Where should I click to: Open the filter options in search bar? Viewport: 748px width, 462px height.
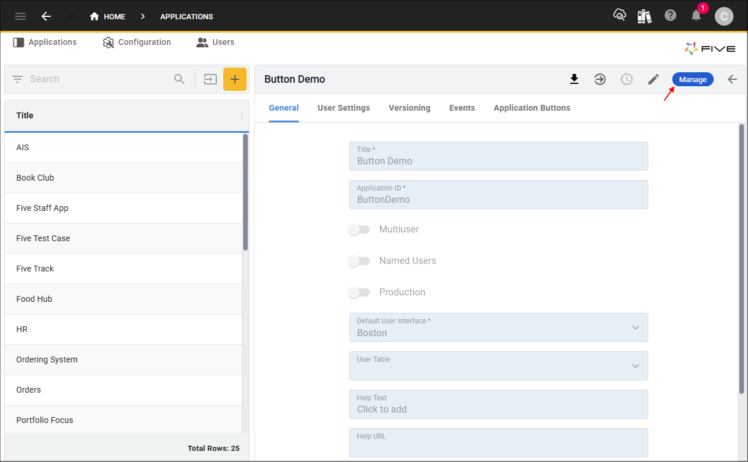[x=17, y=79]
